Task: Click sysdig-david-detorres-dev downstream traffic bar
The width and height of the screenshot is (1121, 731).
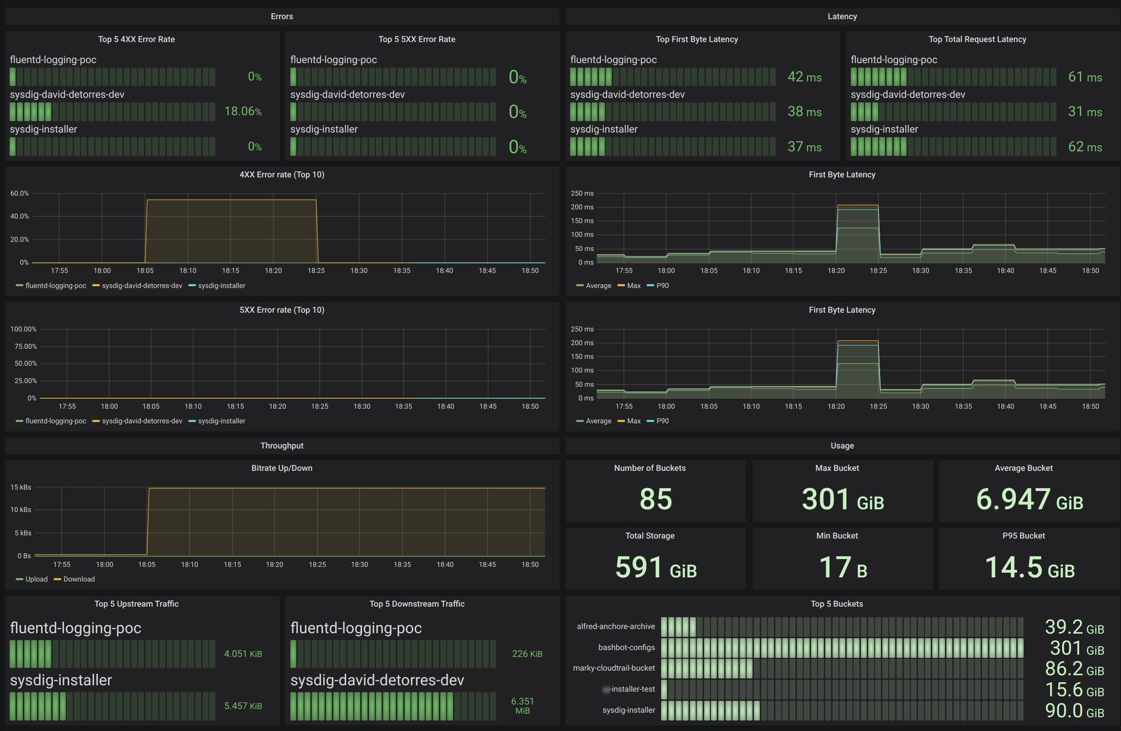Action: point(392,706)
